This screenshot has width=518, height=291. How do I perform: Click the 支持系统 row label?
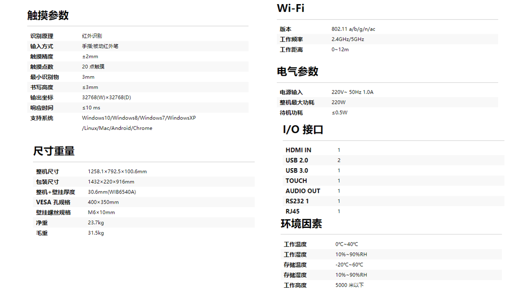tap(42, 118)
